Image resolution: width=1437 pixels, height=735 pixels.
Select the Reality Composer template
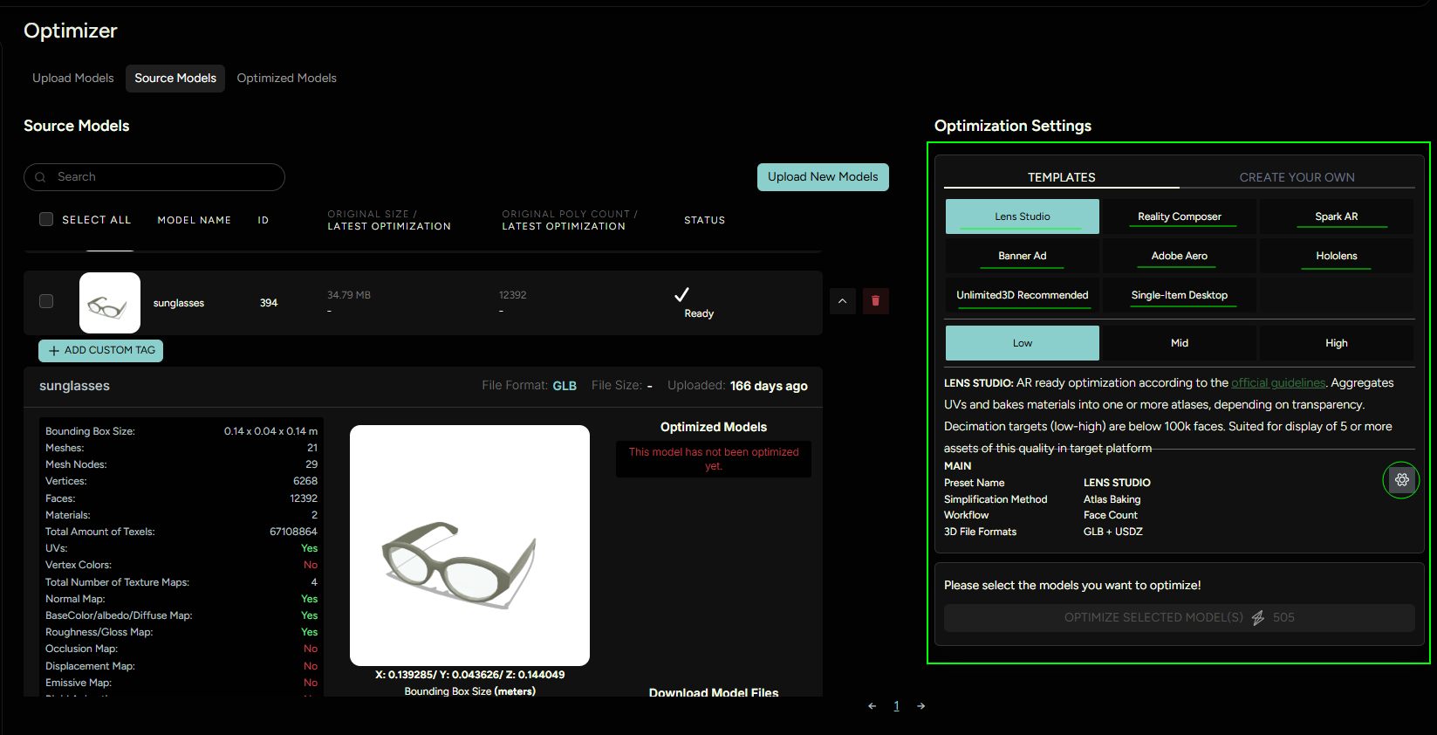click(x=1179, y=216)
